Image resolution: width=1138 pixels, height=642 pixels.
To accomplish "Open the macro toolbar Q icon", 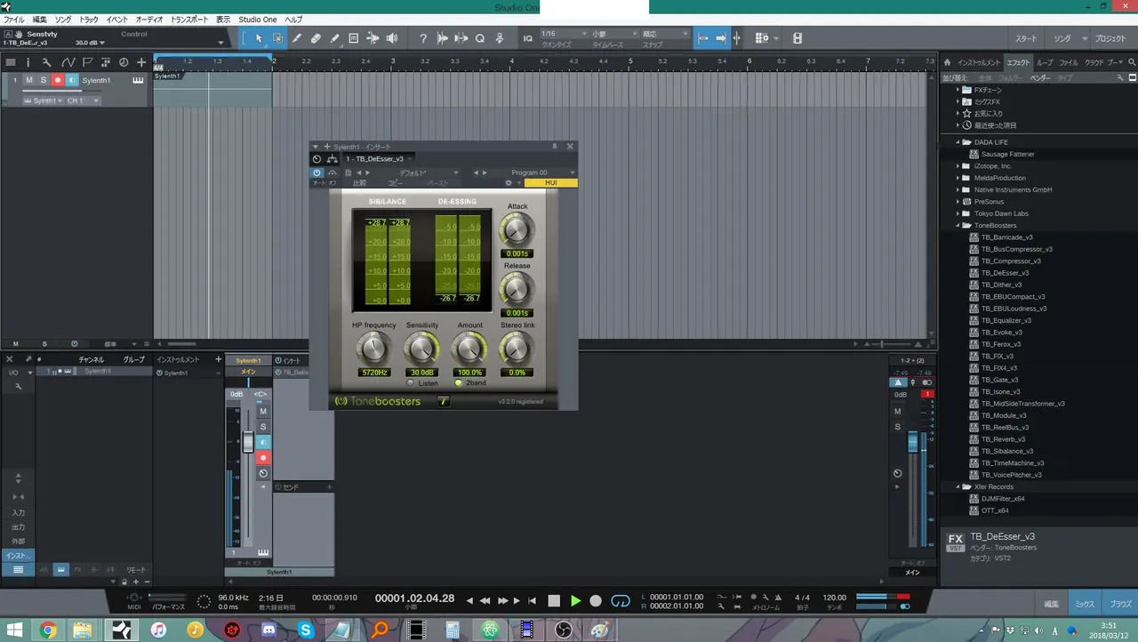I will pyautogui.click(x=479, y=38).
